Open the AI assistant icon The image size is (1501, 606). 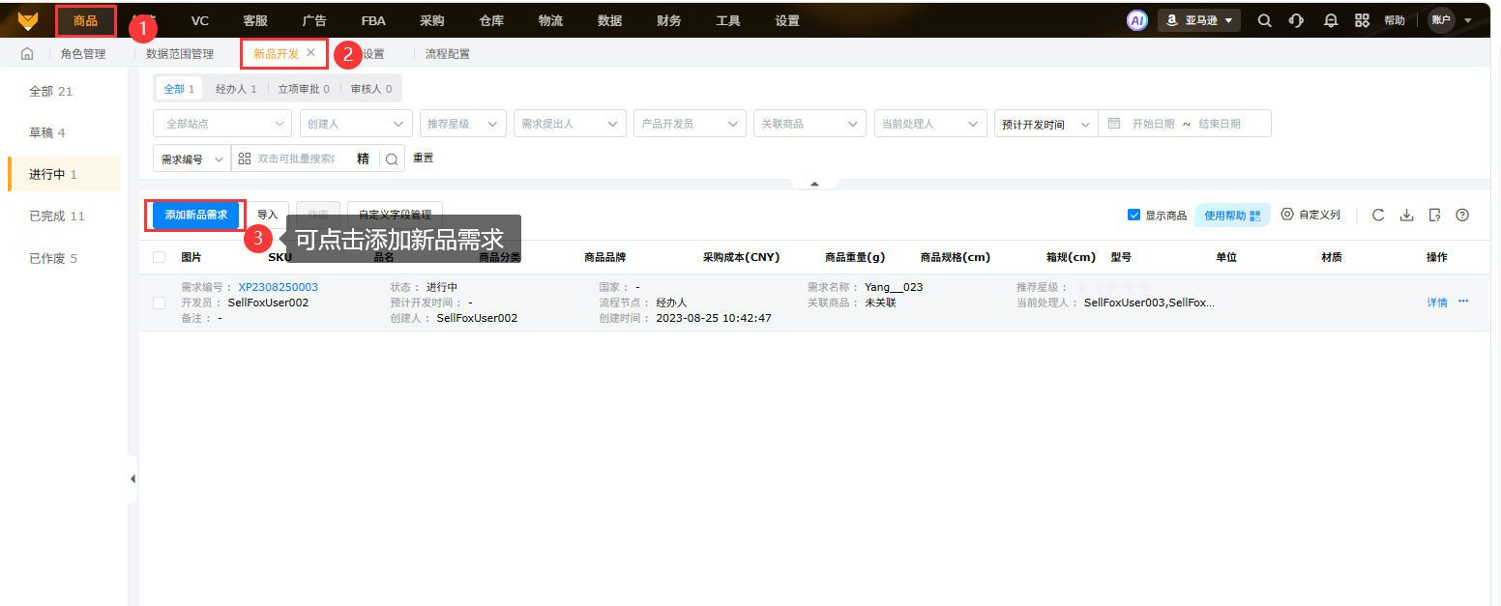tap(1136, 20)
